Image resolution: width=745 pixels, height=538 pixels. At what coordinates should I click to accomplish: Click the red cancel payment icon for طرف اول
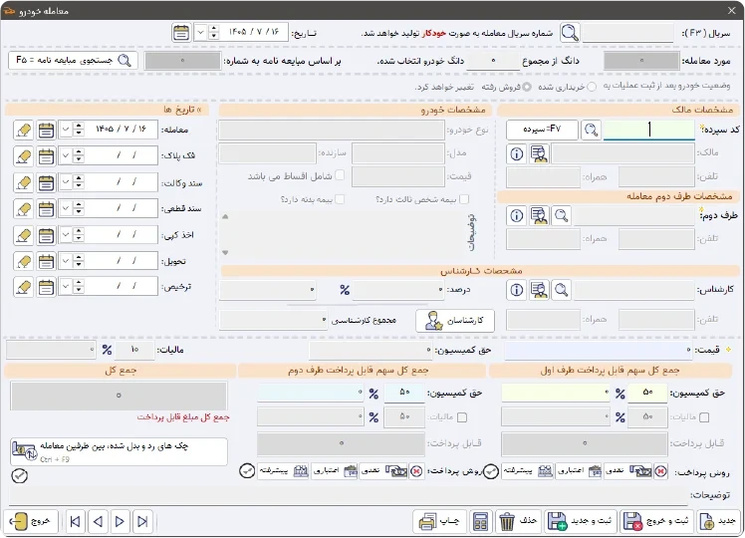pyautogui.click(x=660, y=471)
